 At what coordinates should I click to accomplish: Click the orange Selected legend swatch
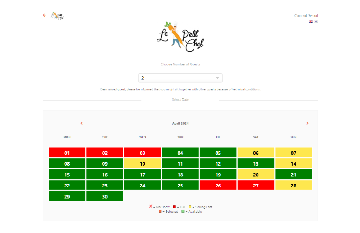(160, 211)
